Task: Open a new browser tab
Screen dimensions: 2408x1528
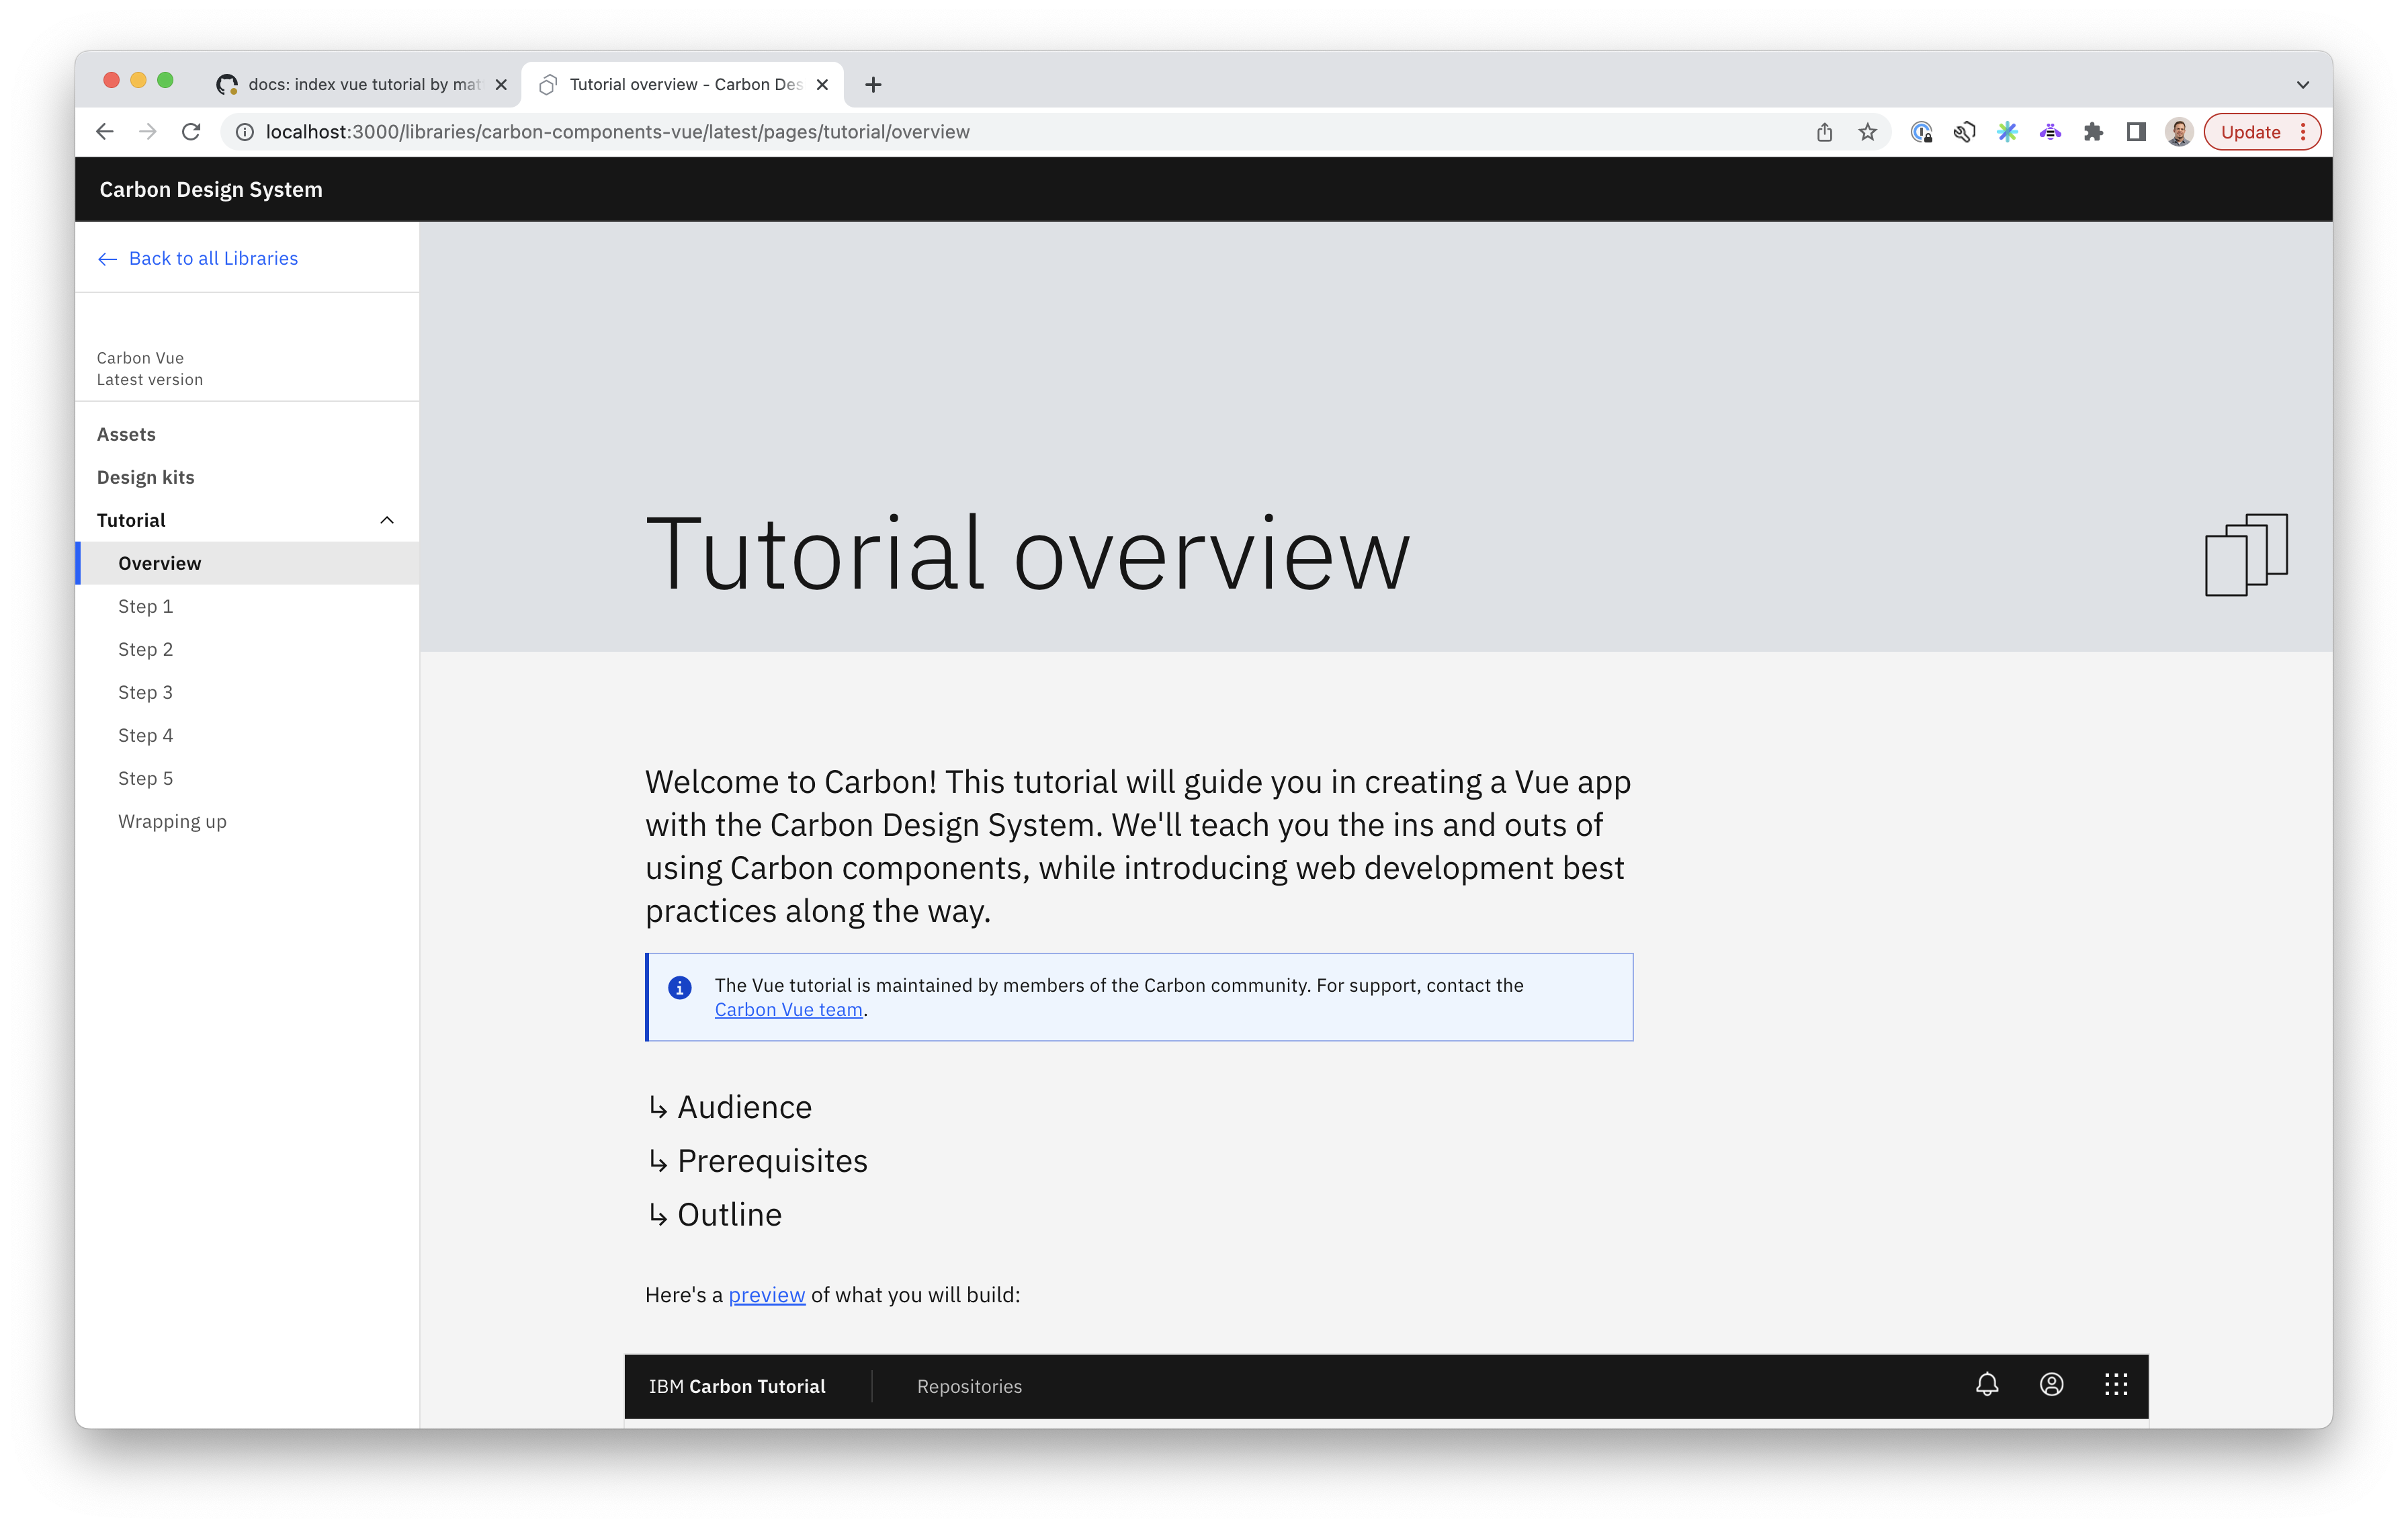Action: pyautogui.click(x=873, y=85)
